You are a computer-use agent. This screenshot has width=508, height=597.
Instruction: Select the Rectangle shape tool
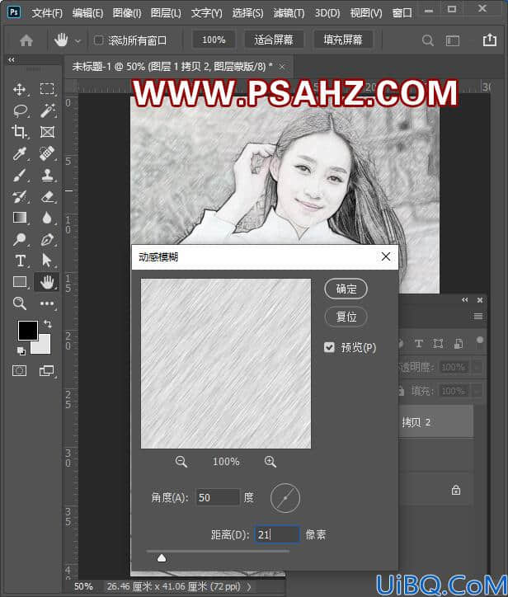click(x=20, y=282)
